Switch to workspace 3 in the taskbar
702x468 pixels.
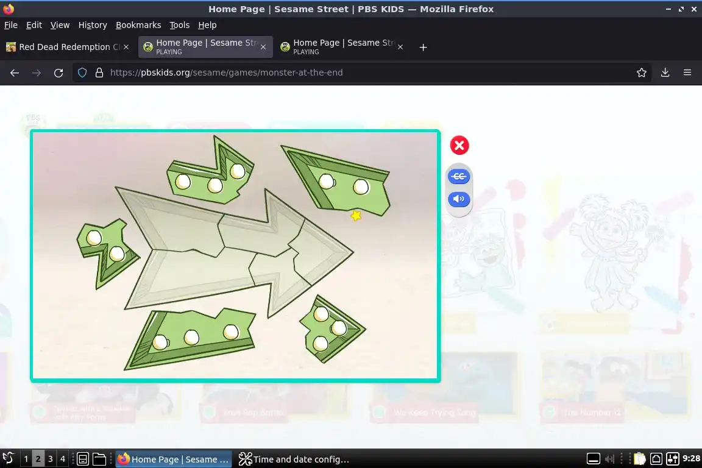point(50,459)
